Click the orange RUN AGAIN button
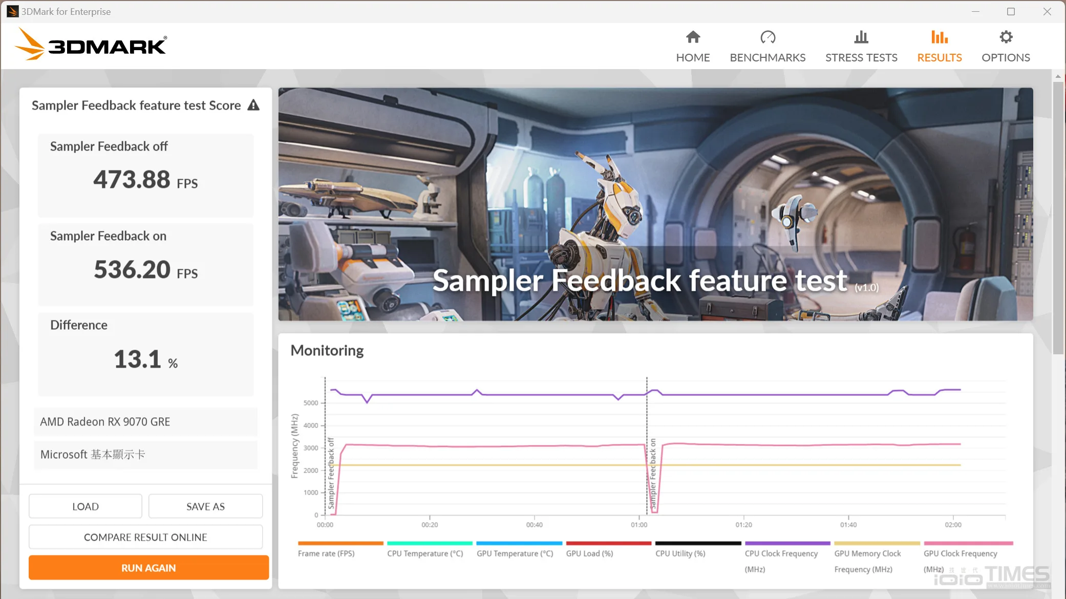Viewport: 1066px width, 599px height. (x=148, y=568)
